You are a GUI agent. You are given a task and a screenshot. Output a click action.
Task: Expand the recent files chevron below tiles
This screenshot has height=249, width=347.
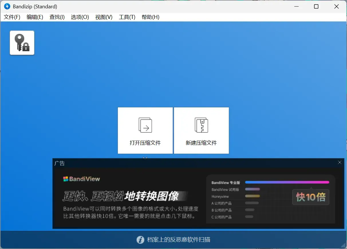pyautogui.click(x=145, y=157)
